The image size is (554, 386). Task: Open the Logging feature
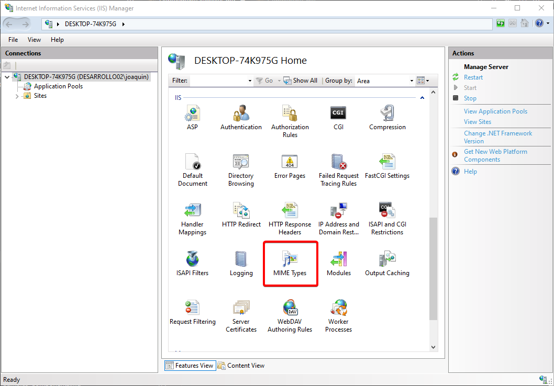[x=241, y=264]
